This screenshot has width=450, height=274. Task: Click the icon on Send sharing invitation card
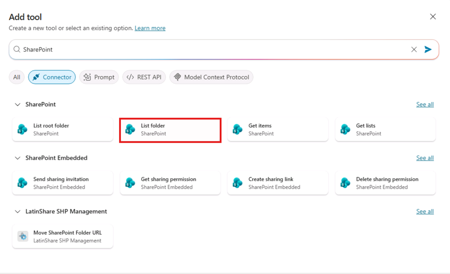pos(22,183)
